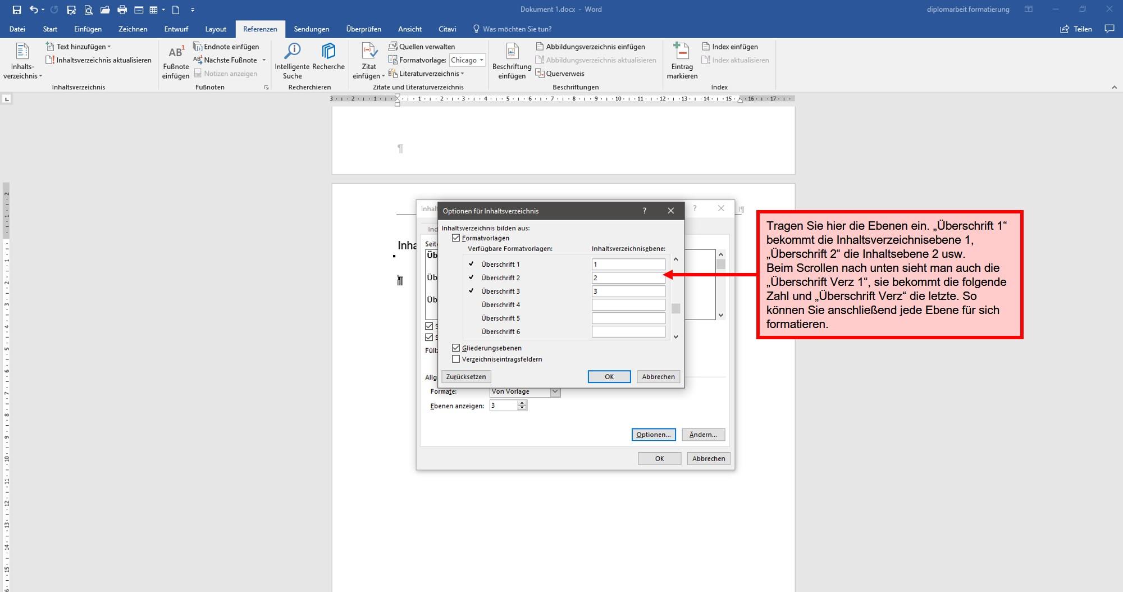Click the insert table grid icon
The height and width of the screenshot is (592, 1123).
tap(153, 10)
